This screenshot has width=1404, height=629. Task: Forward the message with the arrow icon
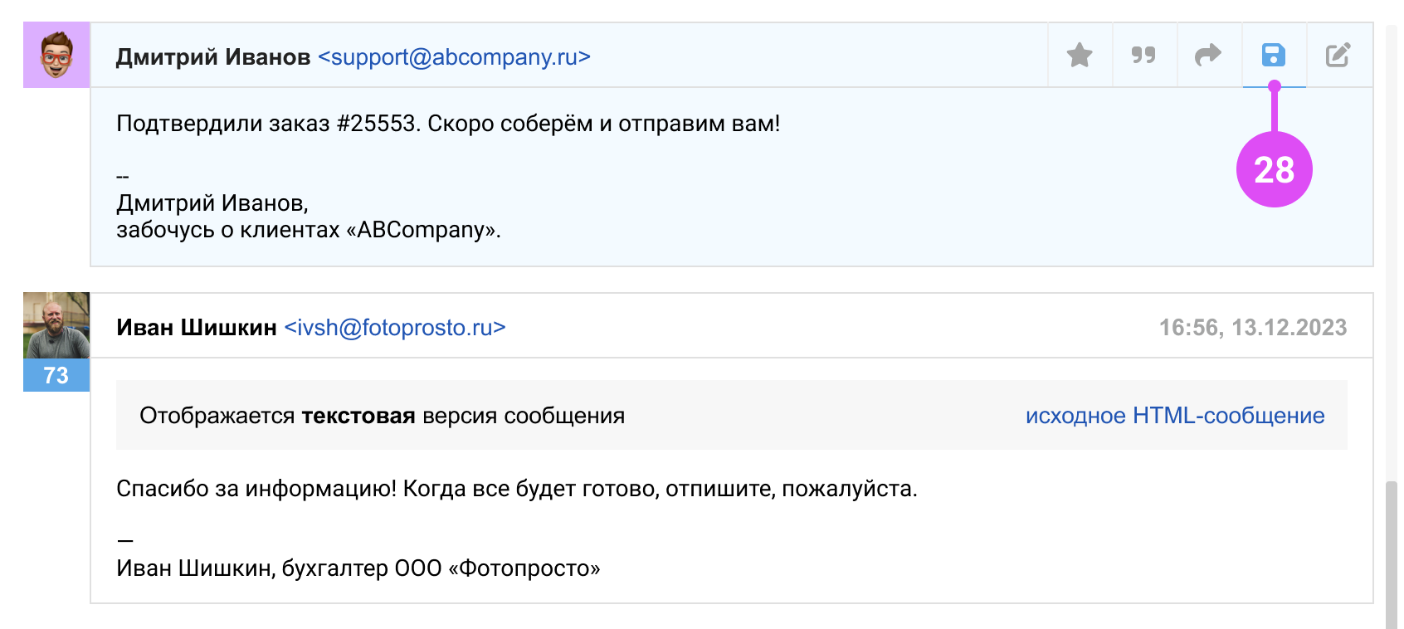click(x=1208, y=56)
